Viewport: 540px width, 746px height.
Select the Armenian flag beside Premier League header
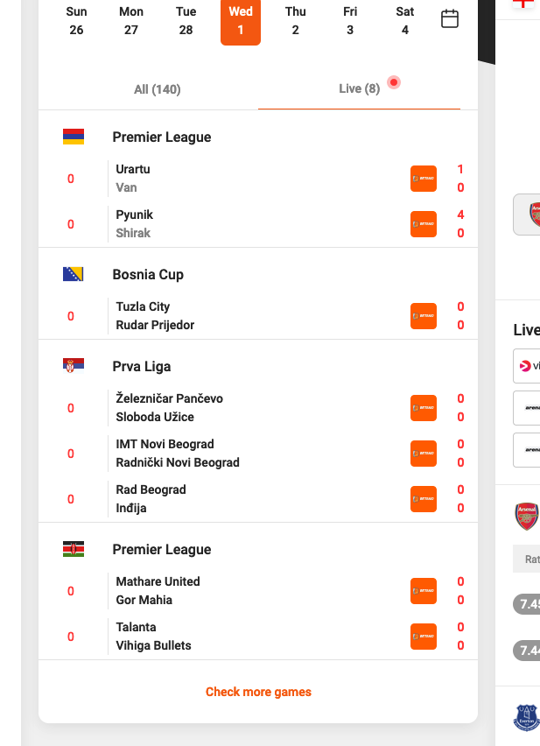[x=74, y=137]
